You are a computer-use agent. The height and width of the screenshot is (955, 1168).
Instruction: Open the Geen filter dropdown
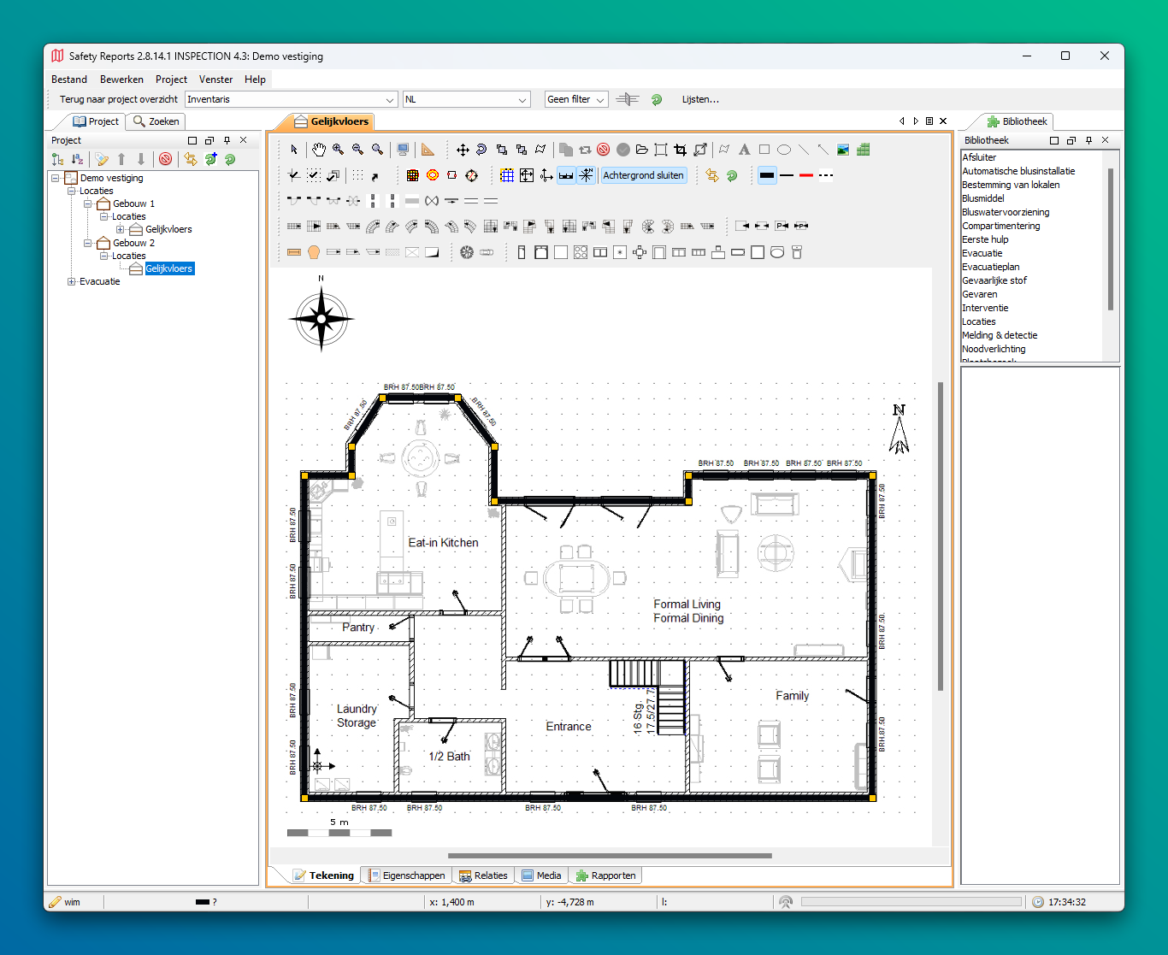tap(576, 100)
